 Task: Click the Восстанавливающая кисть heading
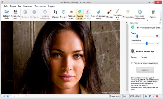[x=149, y=28]
